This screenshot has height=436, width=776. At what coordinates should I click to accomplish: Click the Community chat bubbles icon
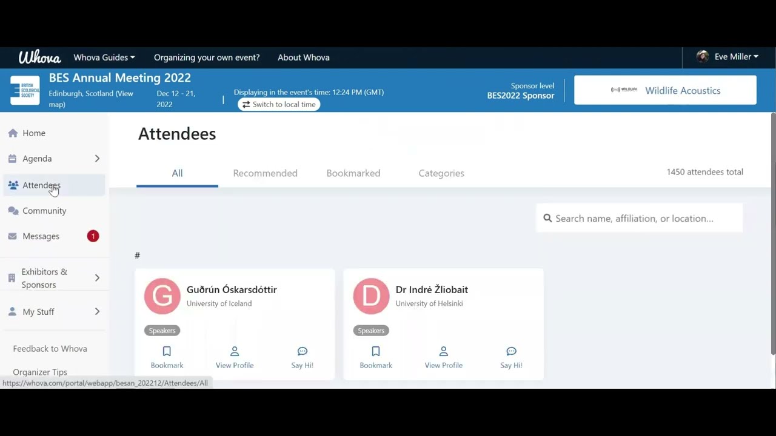tap(13, 211)
